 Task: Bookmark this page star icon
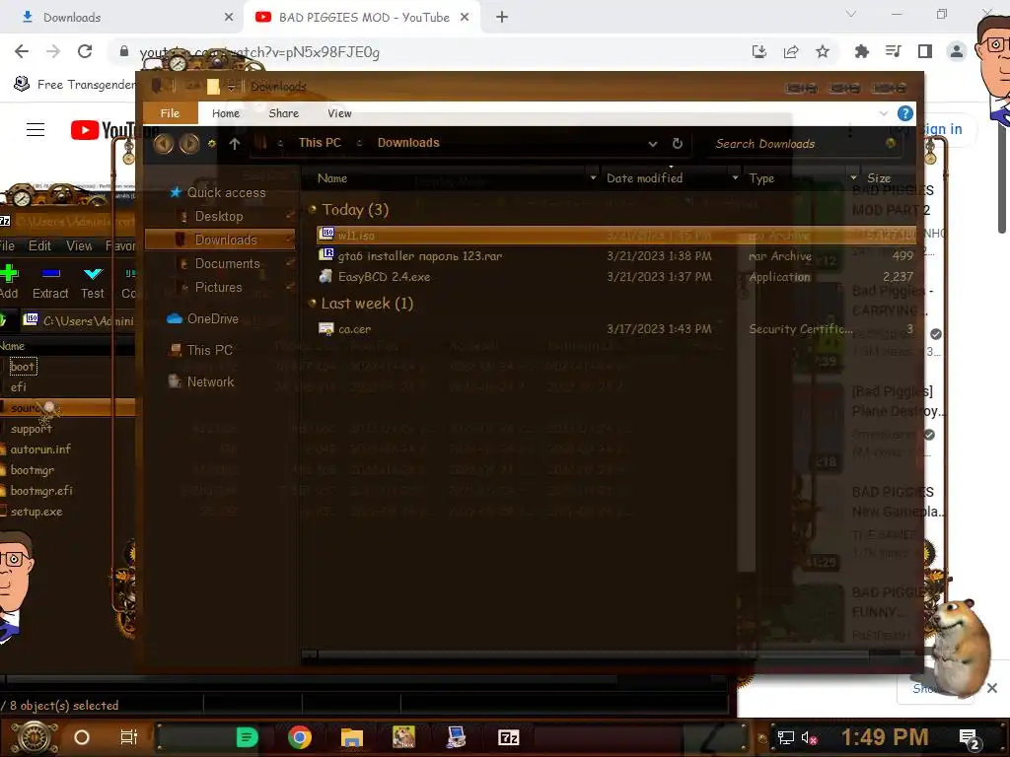click(823, 51)
